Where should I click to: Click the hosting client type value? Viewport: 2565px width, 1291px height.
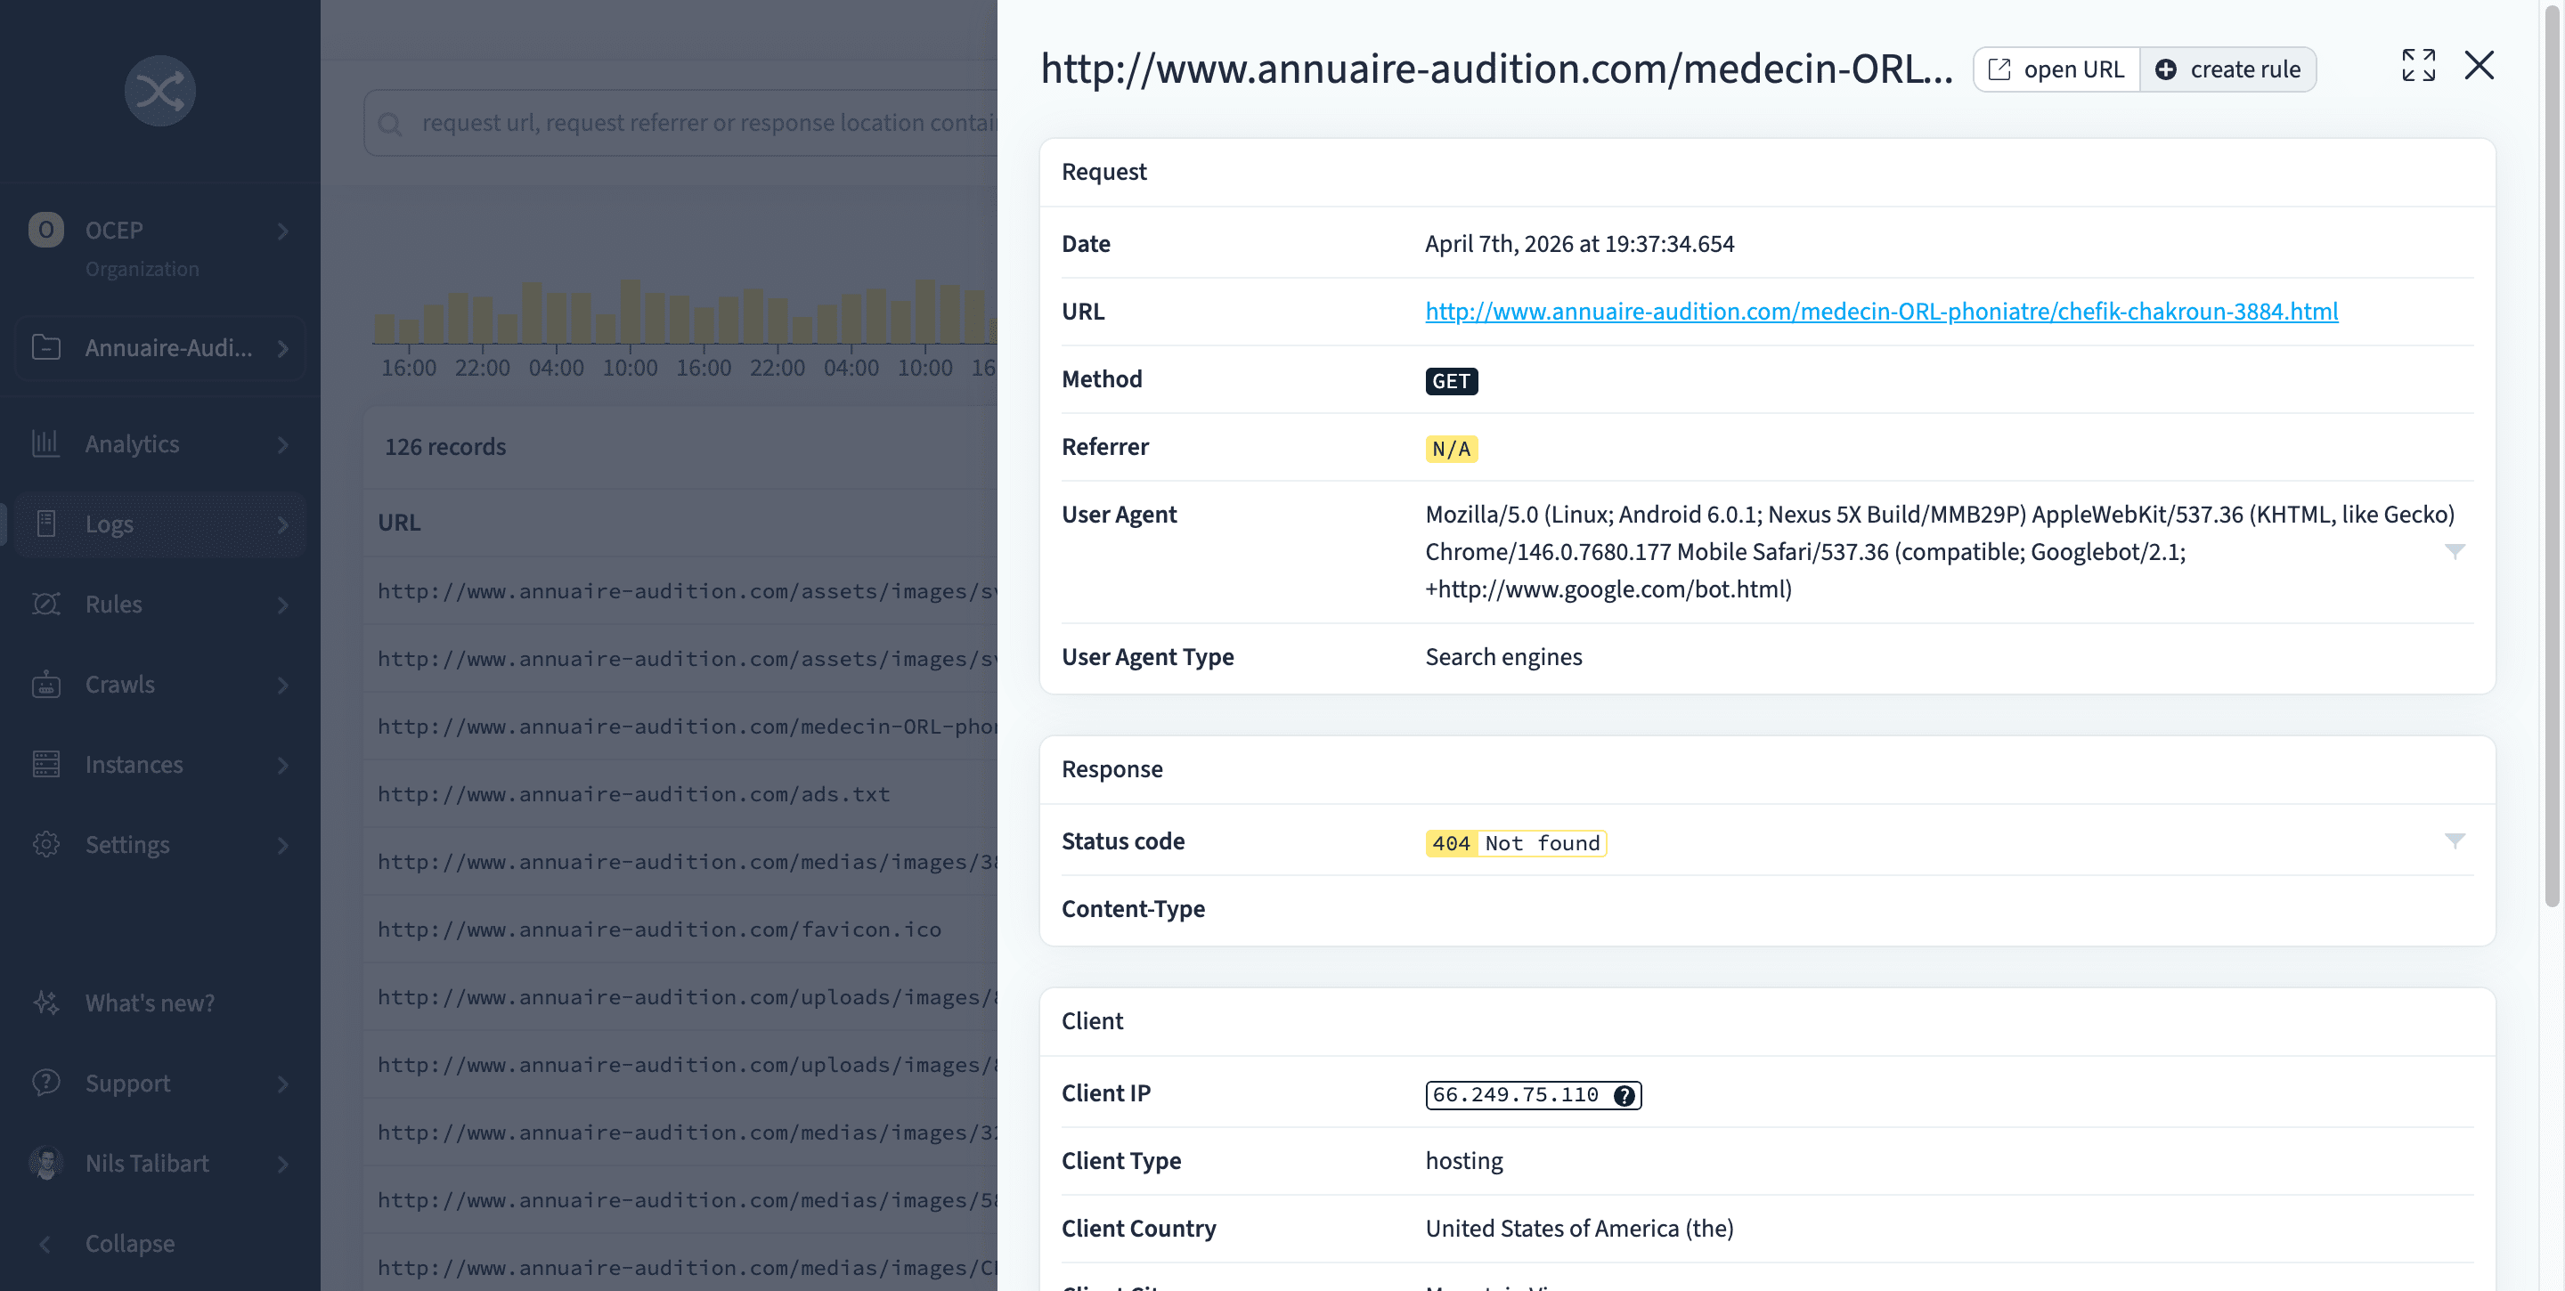1463,1161
